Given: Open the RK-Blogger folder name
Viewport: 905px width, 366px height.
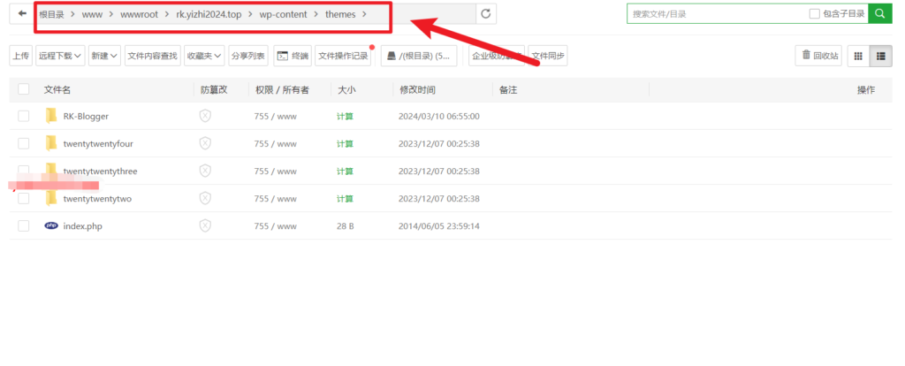Looking at the screenshot, I should 86,116.
